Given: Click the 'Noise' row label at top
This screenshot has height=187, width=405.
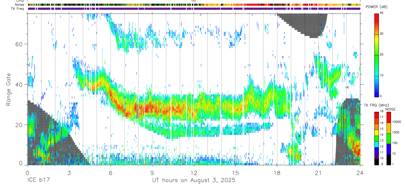Looking at the screenshot, I should coord(19,5).
